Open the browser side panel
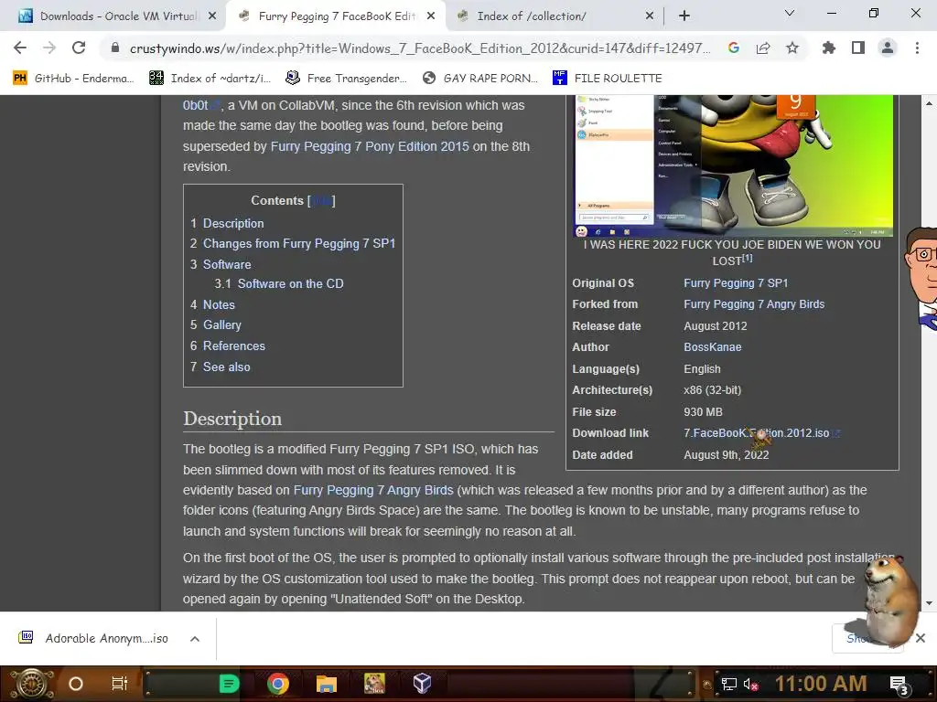 [x=858, y=48]
